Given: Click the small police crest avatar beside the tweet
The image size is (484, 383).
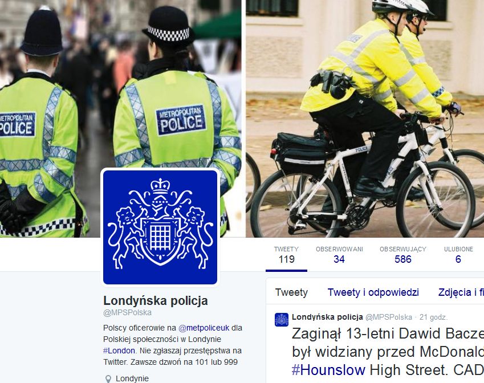Looking at the screenshot, I should coord(282,320).
